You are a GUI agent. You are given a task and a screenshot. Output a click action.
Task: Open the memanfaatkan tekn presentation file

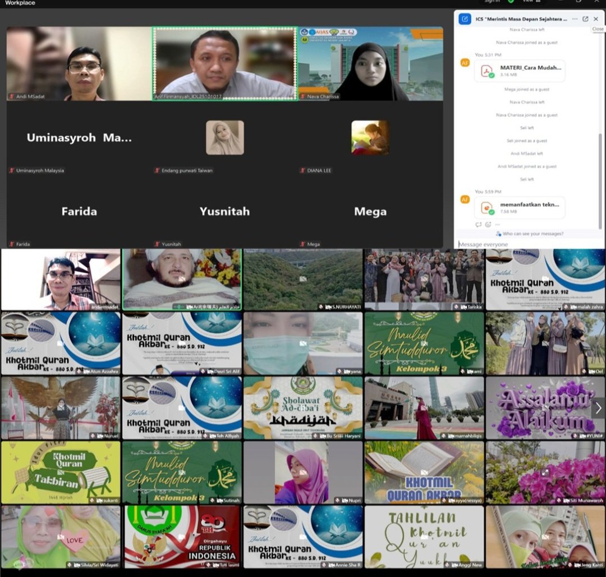pyautogui.click(x=520, y=208)
